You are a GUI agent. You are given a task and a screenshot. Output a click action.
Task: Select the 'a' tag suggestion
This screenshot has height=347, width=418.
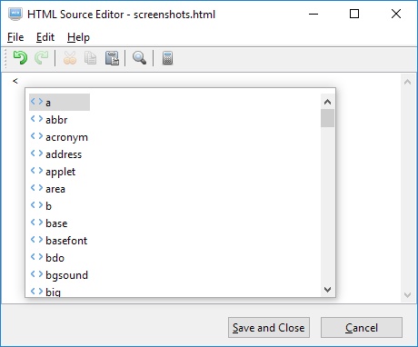[x=59, y=103]
